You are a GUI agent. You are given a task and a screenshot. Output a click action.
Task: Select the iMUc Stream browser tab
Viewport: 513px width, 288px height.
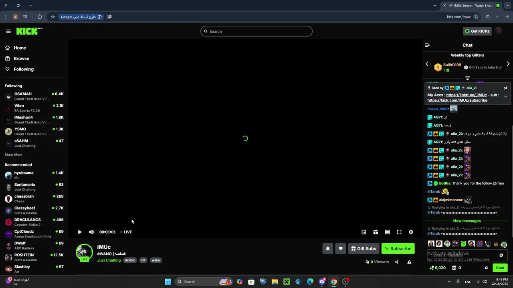coord(472,6)
